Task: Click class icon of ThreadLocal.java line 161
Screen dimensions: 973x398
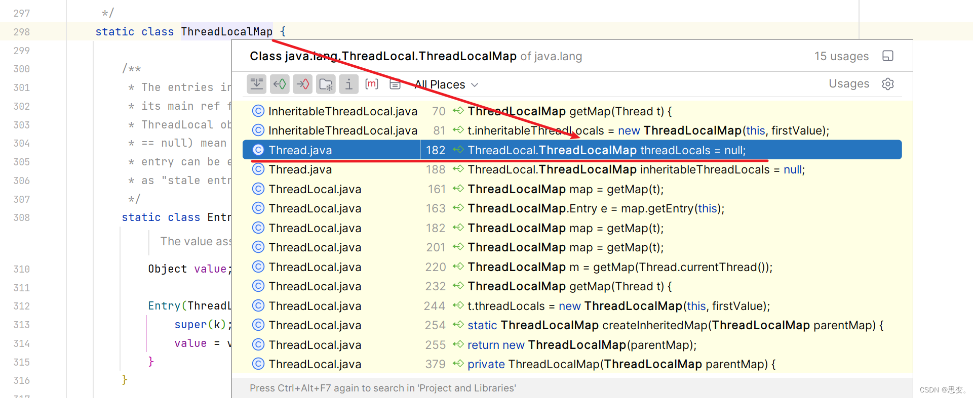Action: [x=258, y=189]
